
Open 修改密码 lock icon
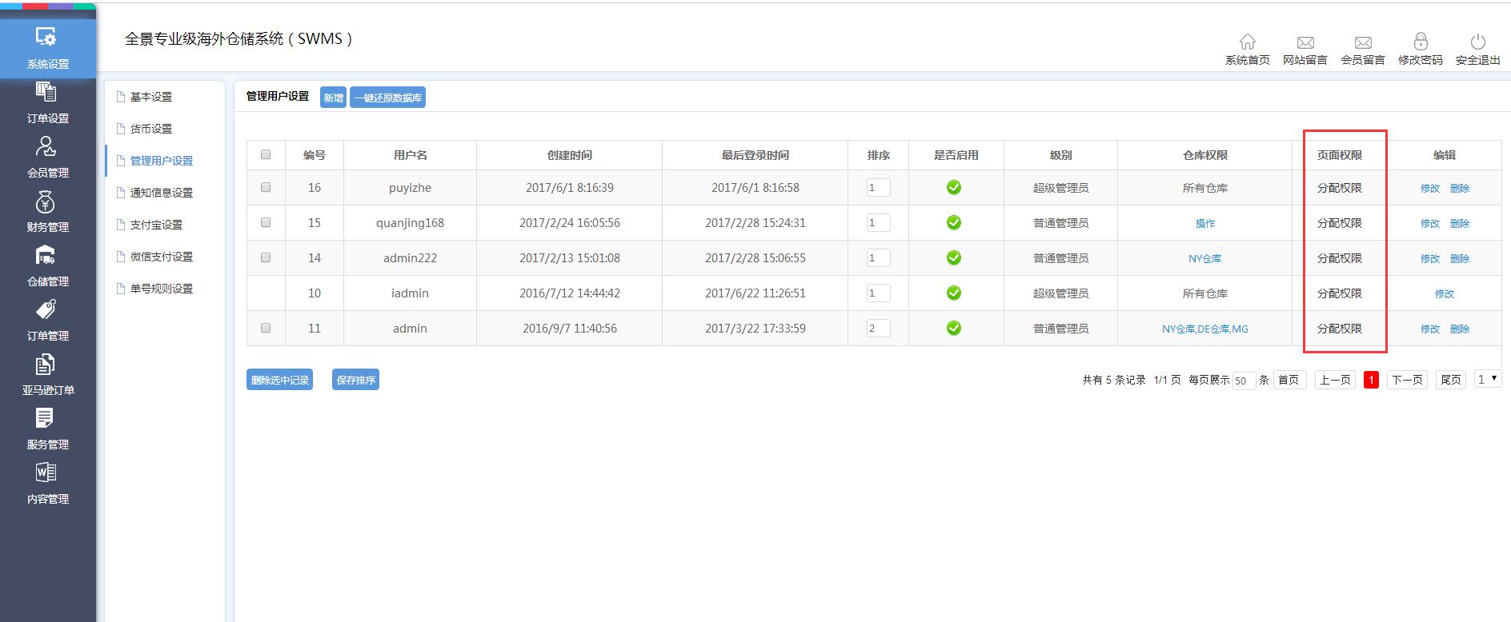click(x=1420, y=42)
